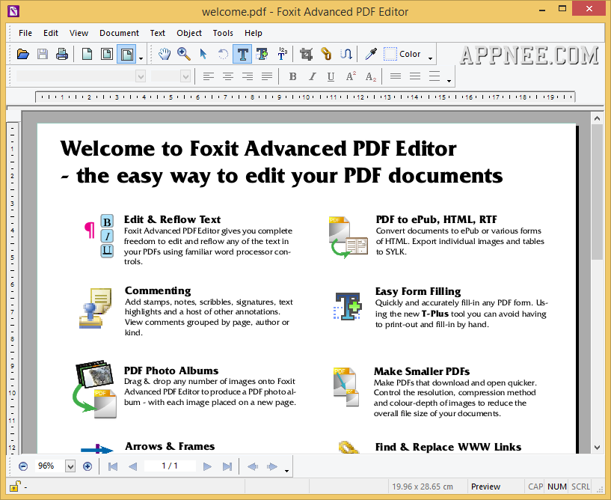Open the Object menu

pos(189,33)
